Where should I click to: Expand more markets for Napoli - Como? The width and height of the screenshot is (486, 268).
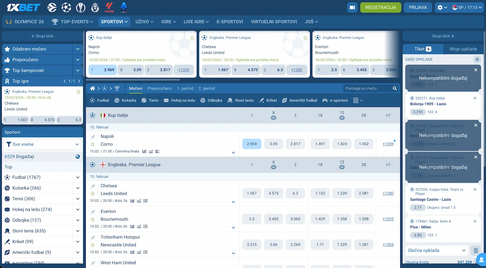233,153
